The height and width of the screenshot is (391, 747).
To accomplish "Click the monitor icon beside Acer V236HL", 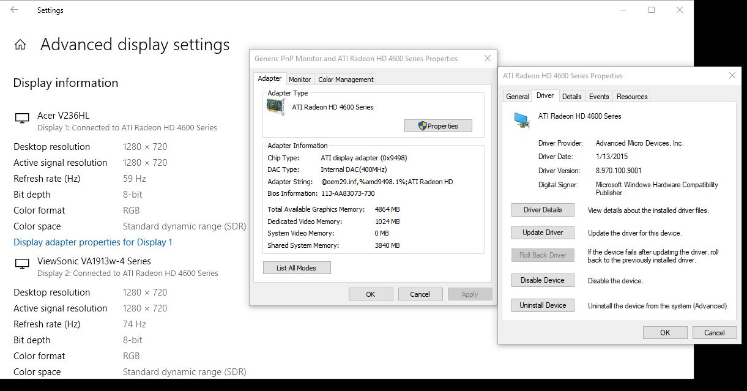I will (22, 118).
